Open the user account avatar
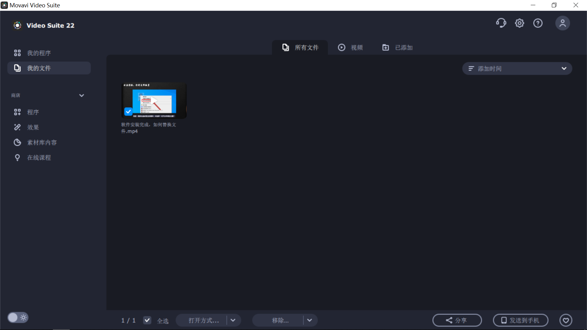Viewport: 587px width, 330px height. [563, 23]
